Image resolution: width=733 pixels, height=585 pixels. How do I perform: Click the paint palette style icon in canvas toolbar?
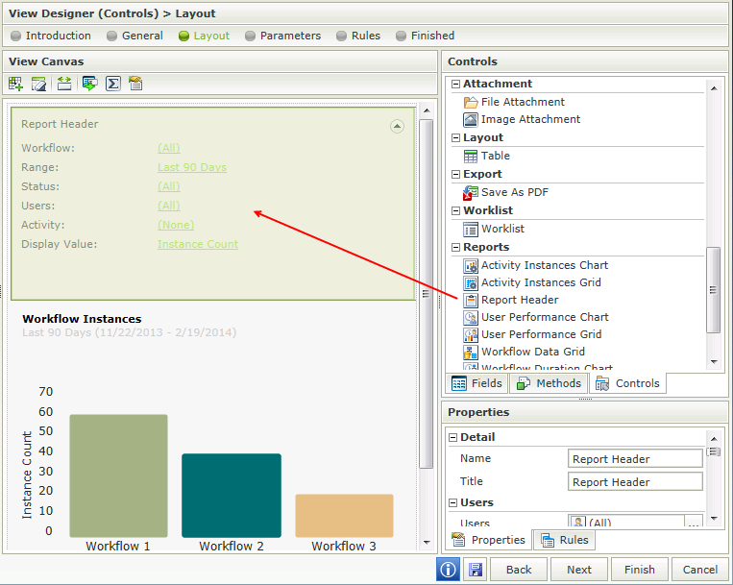point(135,85)
